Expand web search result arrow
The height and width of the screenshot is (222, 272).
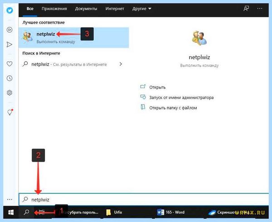tap(121, 64)
